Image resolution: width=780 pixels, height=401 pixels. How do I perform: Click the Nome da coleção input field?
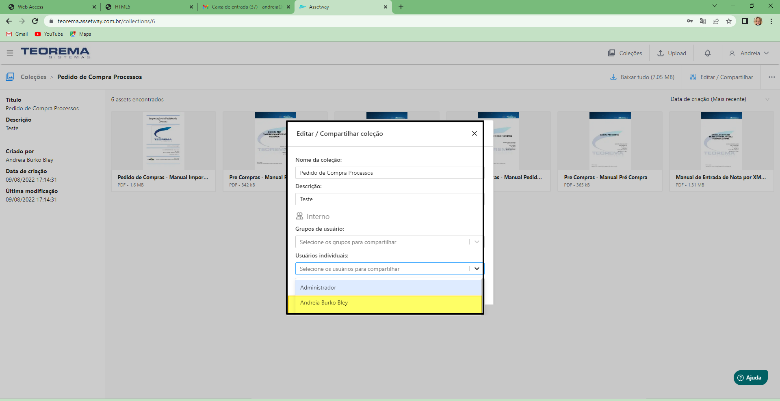coord(389,173)
